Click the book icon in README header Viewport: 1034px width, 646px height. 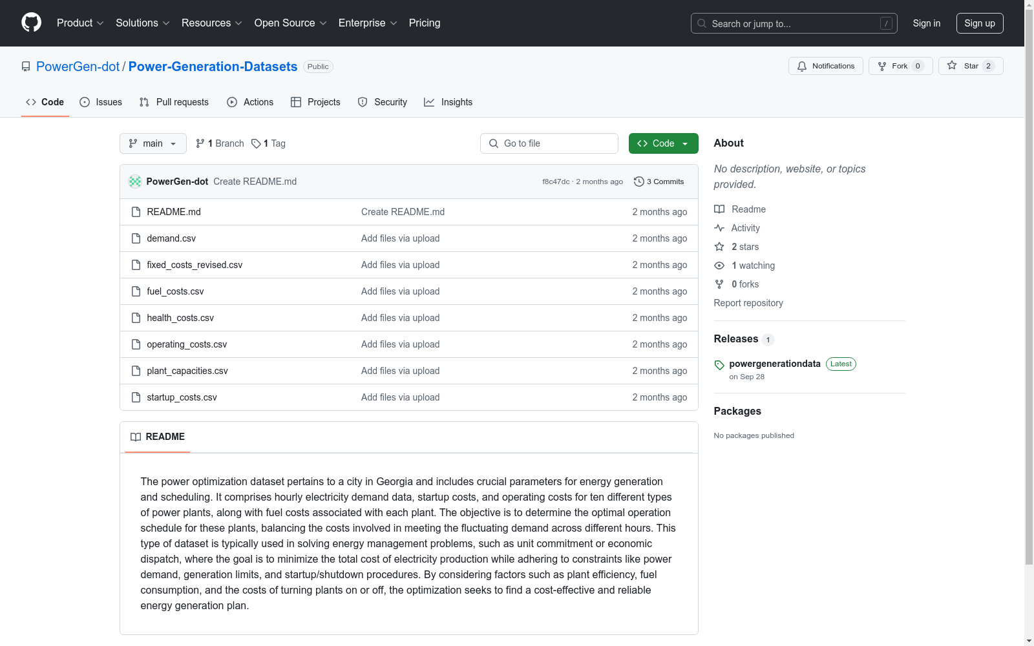click(x=136, y=437)
